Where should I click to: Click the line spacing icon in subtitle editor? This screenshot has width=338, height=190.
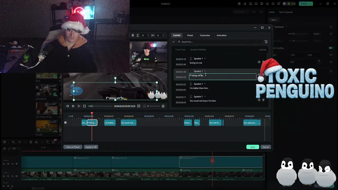pyautogui.click(x=138, y=35)
